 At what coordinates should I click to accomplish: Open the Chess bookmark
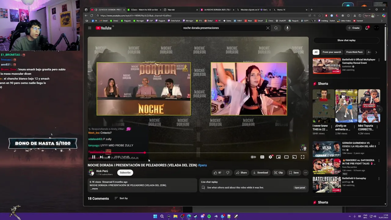269,21
